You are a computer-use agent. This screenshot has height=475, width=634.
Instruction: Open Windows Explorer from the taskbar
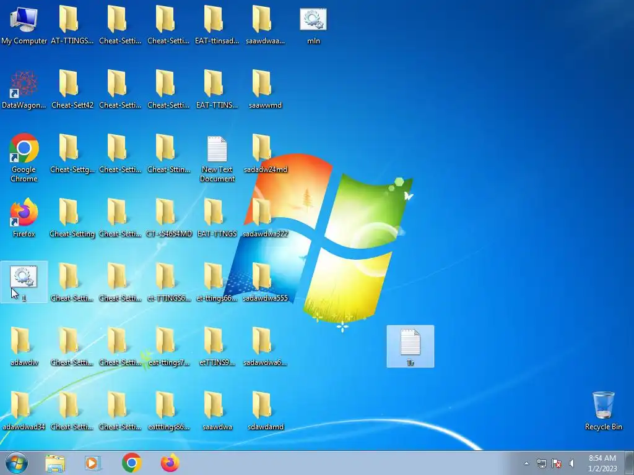55,463
